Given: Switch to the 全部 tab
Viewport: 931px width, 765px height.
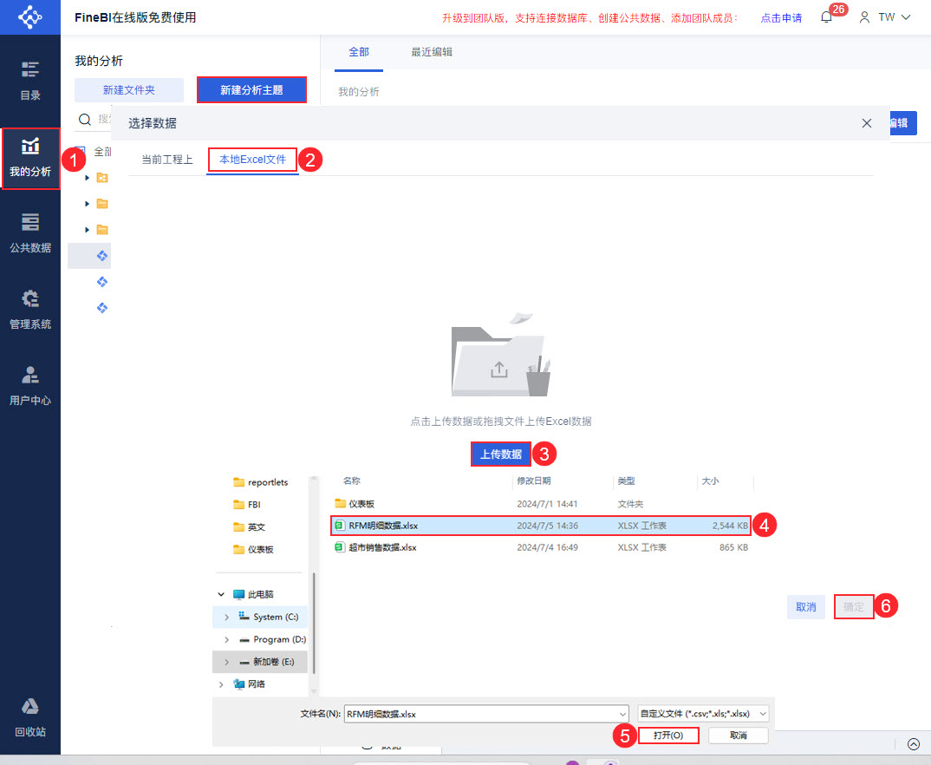Looking at the screenshot, I should pyautogui.click(x=359, y=52).
